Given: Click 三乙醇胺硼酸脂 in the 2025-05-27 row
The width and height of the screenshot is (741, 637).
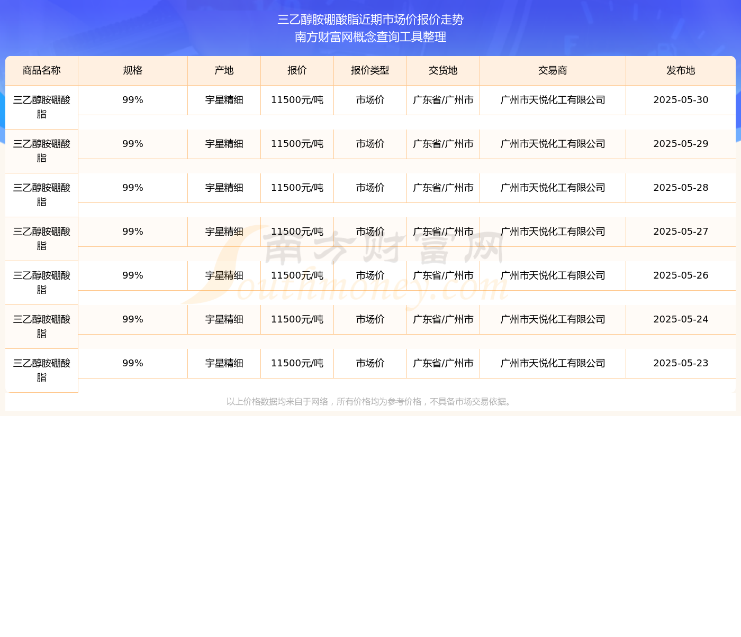Looking at the screenshot, I should [42, 238].
